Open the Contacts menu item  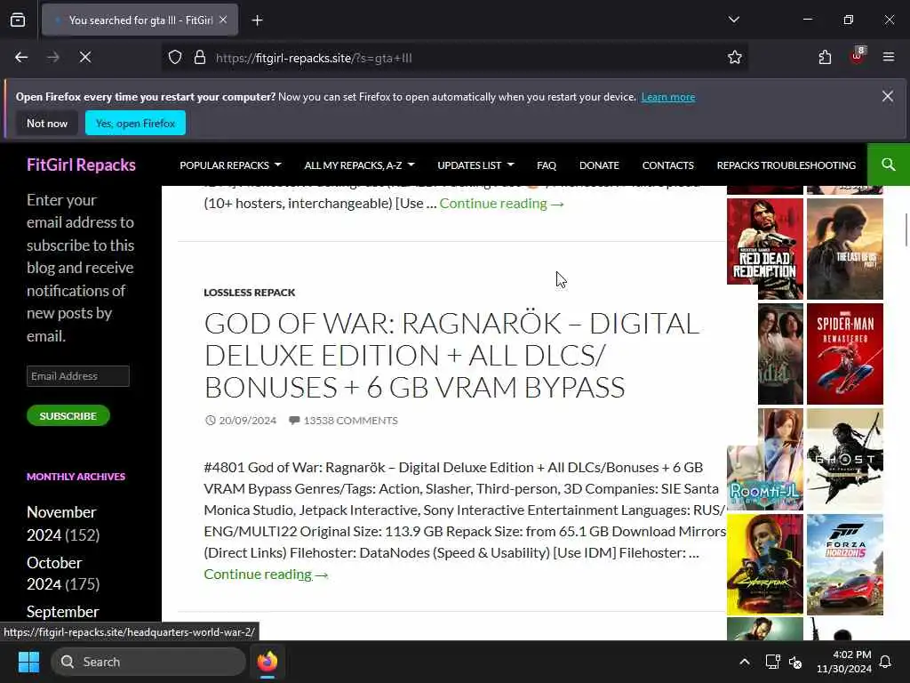tap(668, 165)
